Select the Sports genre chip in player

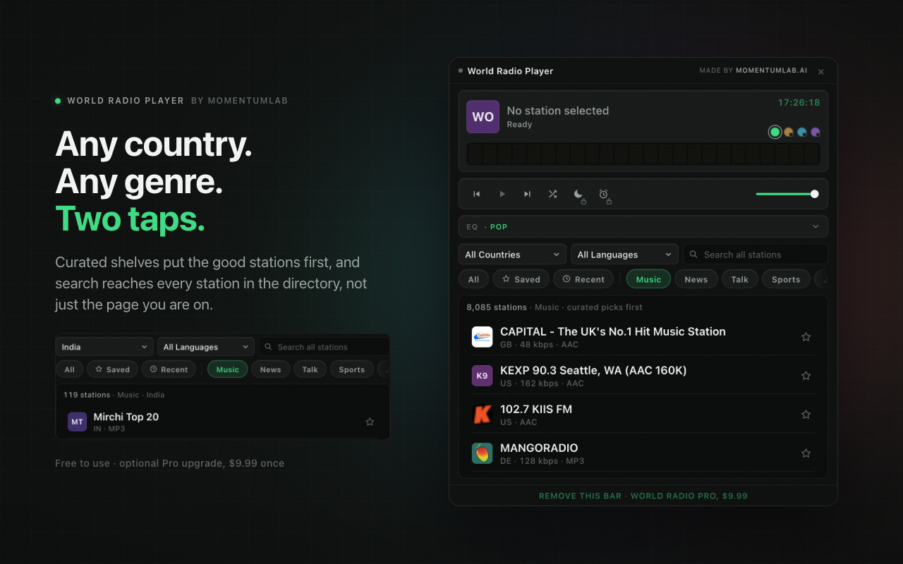click(x=786, y=279)
